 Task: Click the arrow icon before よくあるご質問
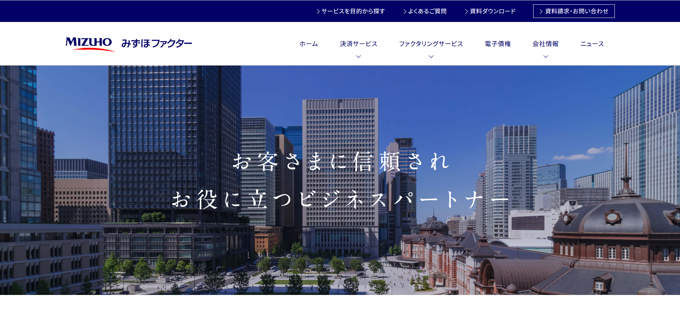[x=405, y=12]
